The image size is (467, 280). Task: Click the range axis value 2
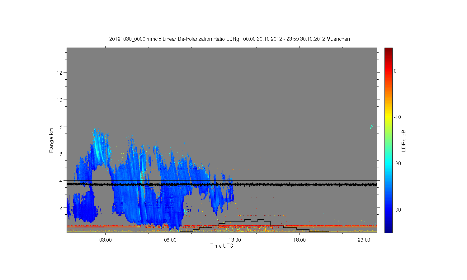pyautogui.click(x=61, y=208)
